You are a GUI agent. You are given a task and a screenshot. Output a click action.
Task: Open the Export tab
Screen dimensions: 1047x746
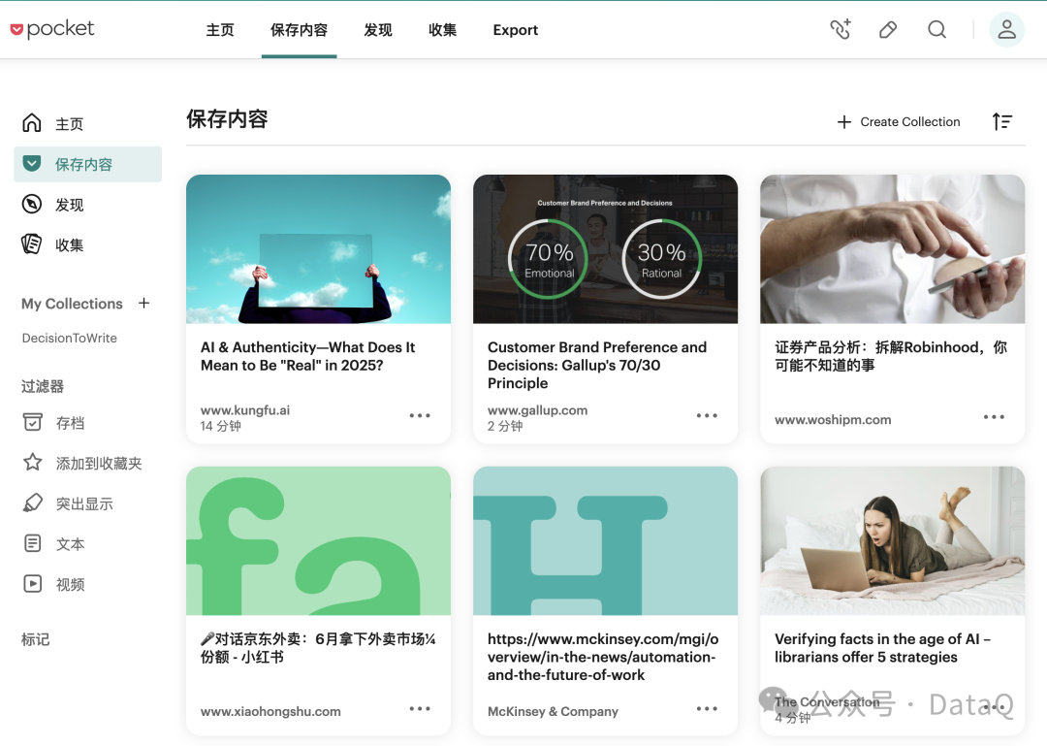[x=516, y=30]
